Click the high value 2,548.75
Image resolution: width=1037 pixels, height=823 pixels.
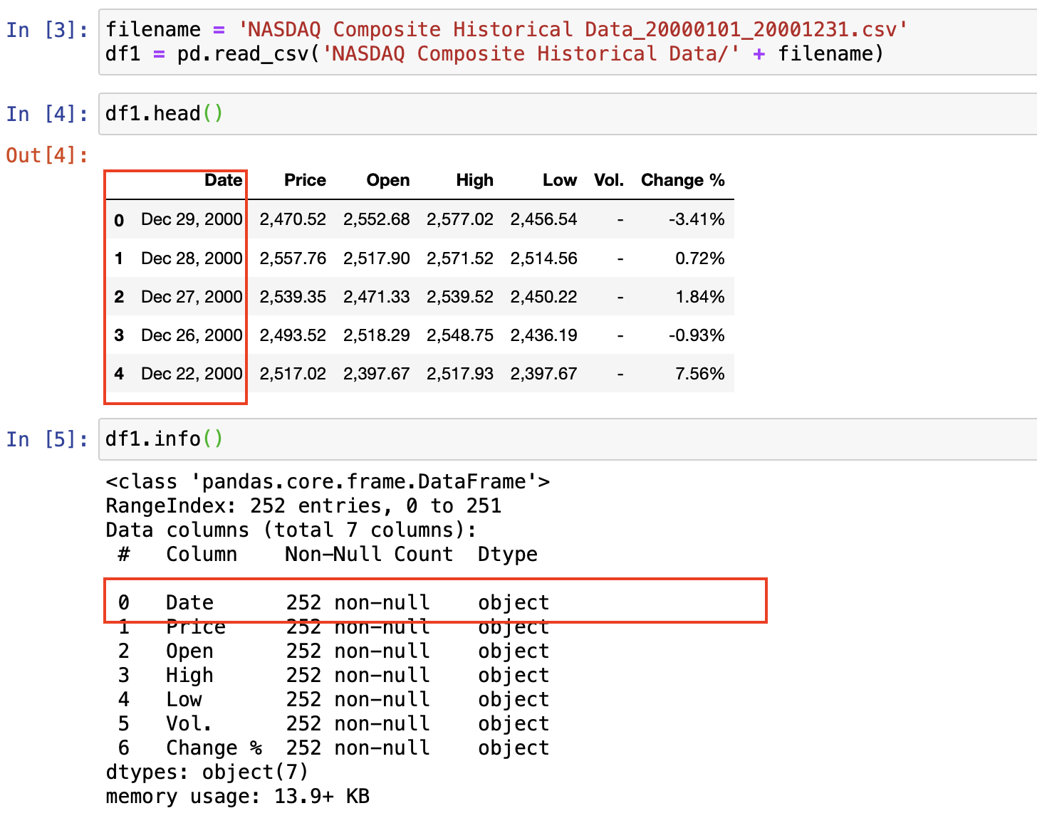tap(460, 335)
